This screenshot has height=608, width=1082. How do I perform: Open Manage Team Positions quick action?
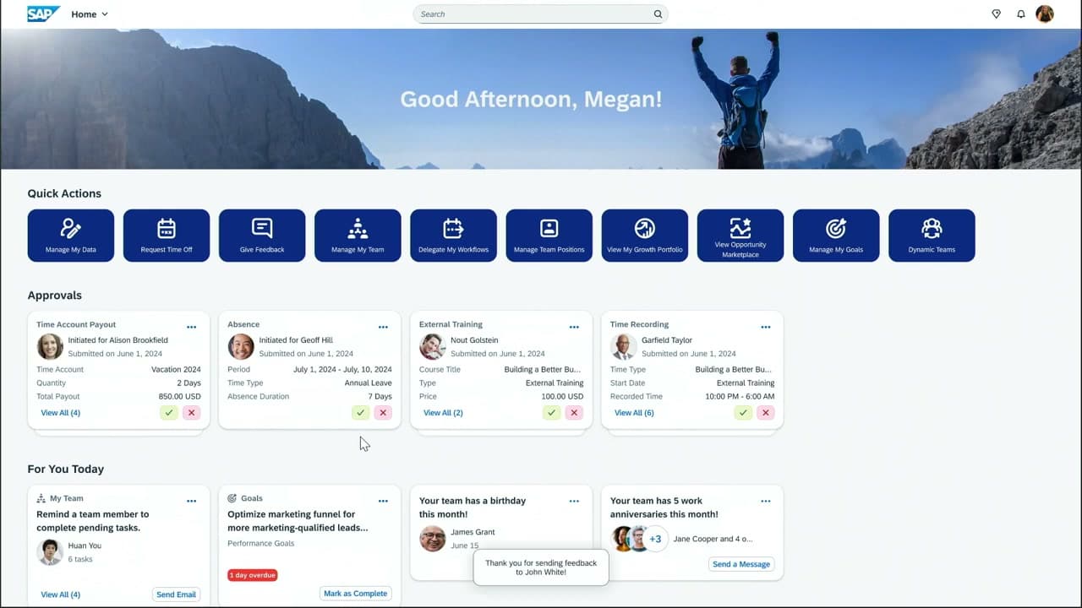[549, 236]
